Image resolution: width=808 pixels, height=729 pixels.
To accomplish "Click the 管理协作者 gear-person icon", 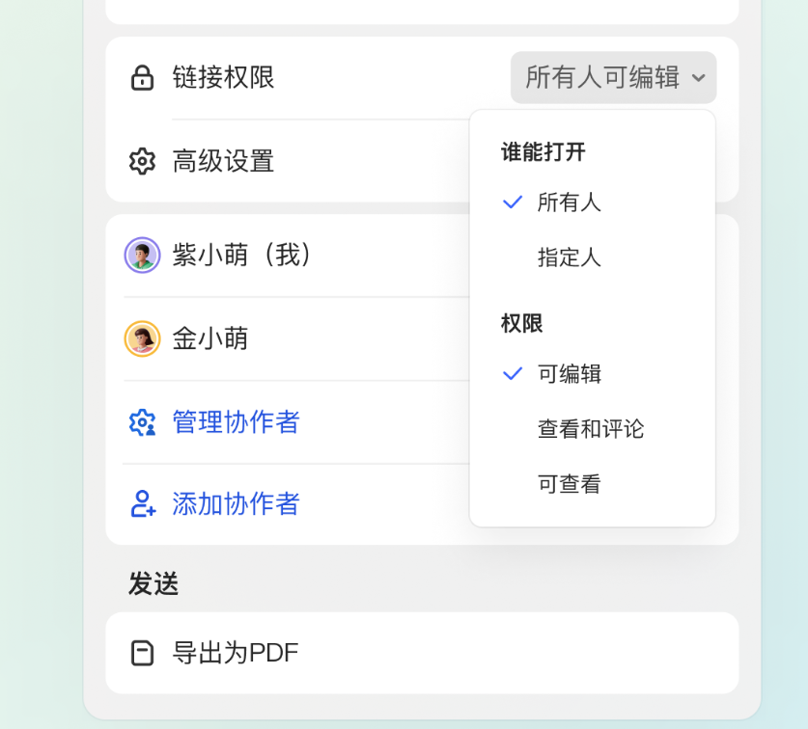I will 142,422.
